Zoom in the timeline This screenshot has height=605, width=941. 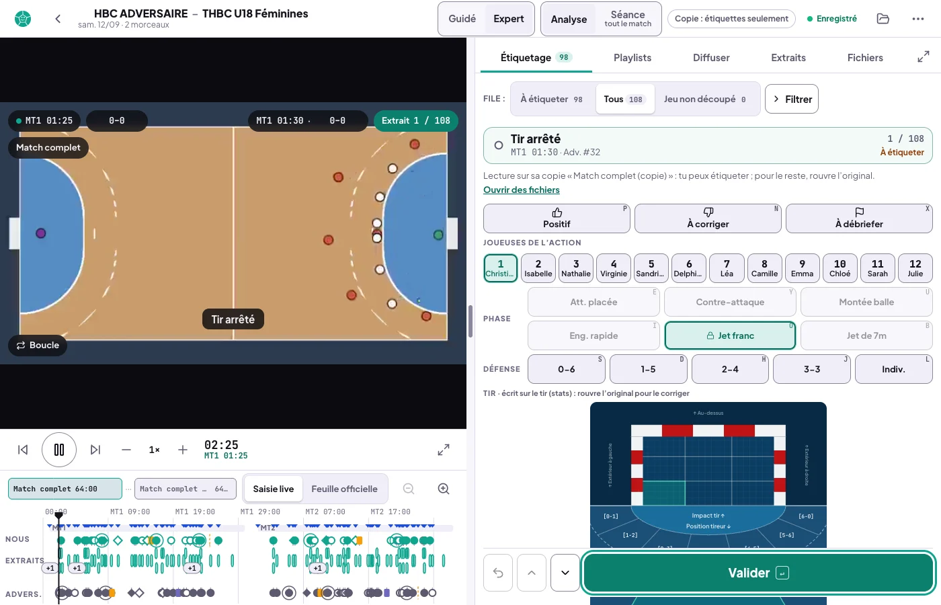tap(444, 489)
